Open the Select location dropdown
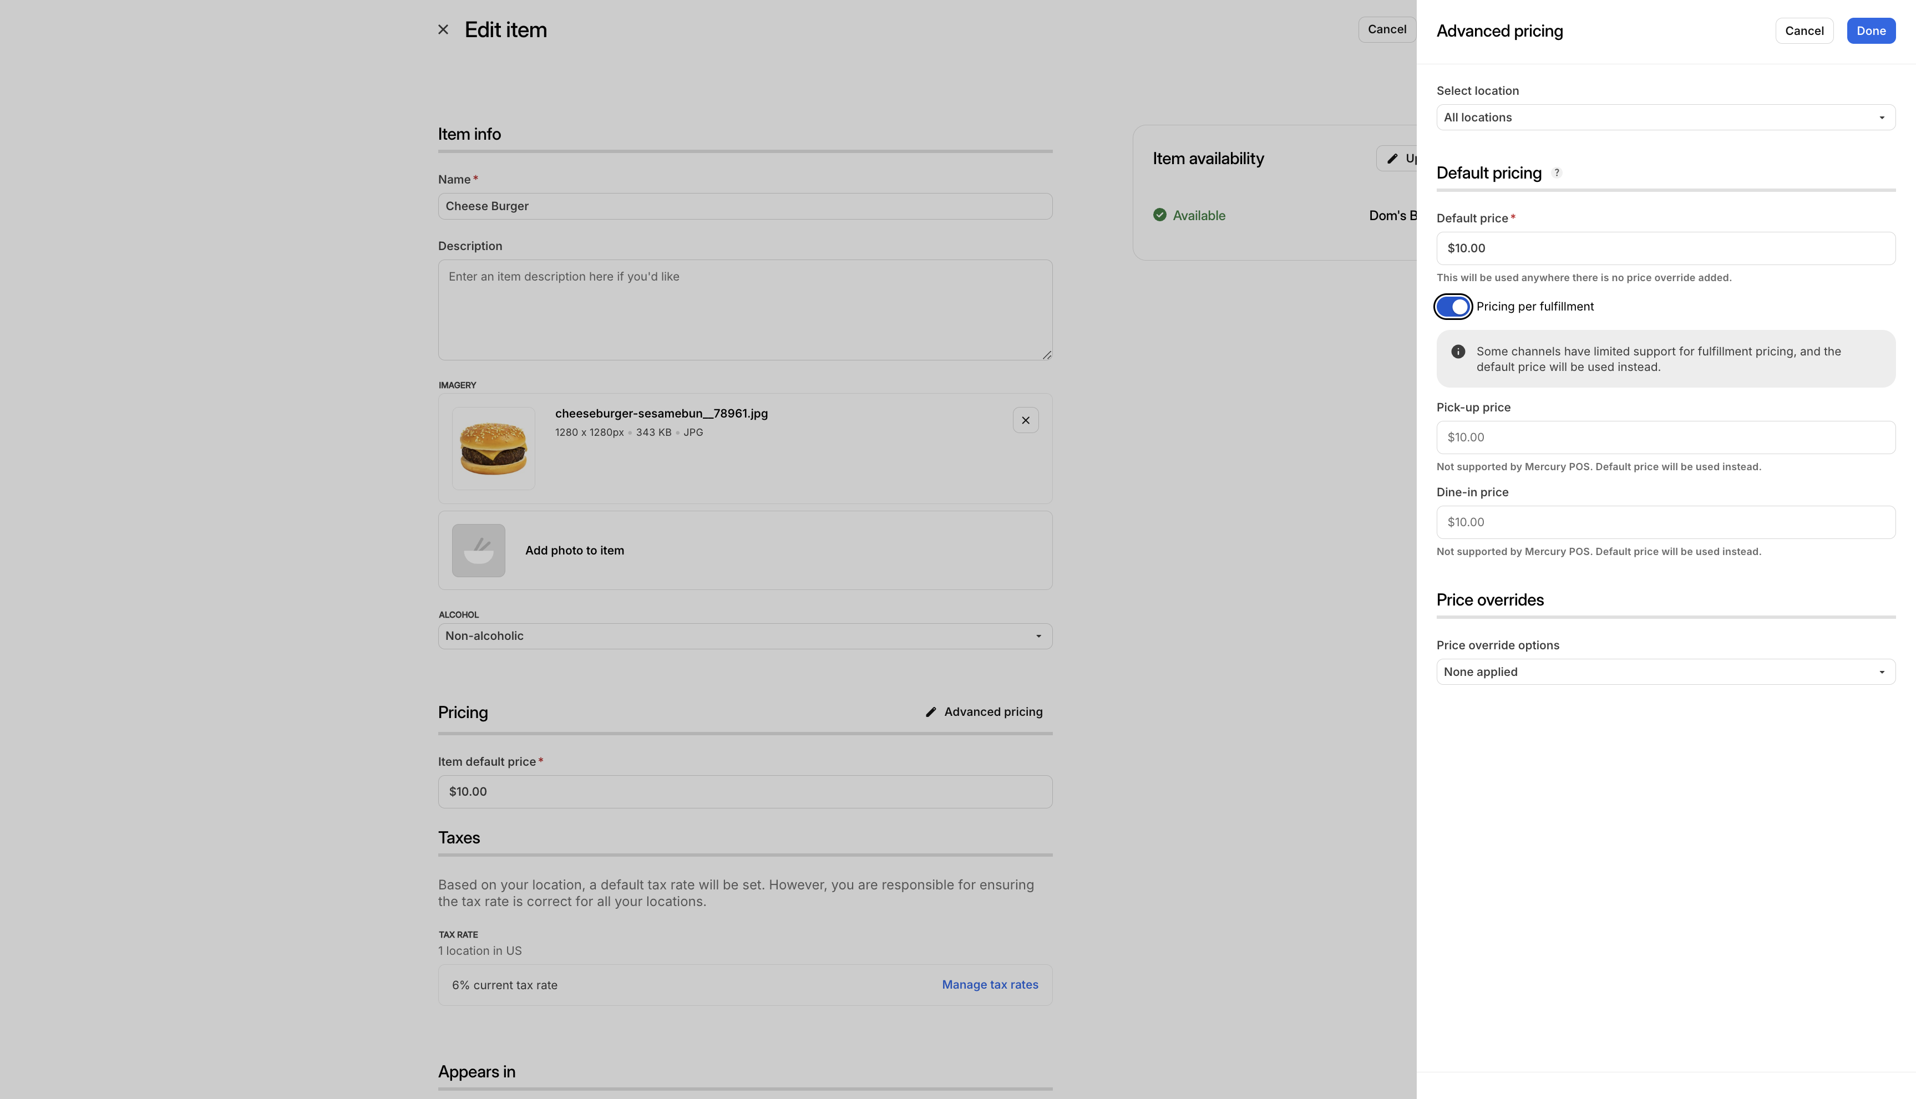This screenshot has width=1916, height=1099. pyautogui.click(x=1665, y=117)
